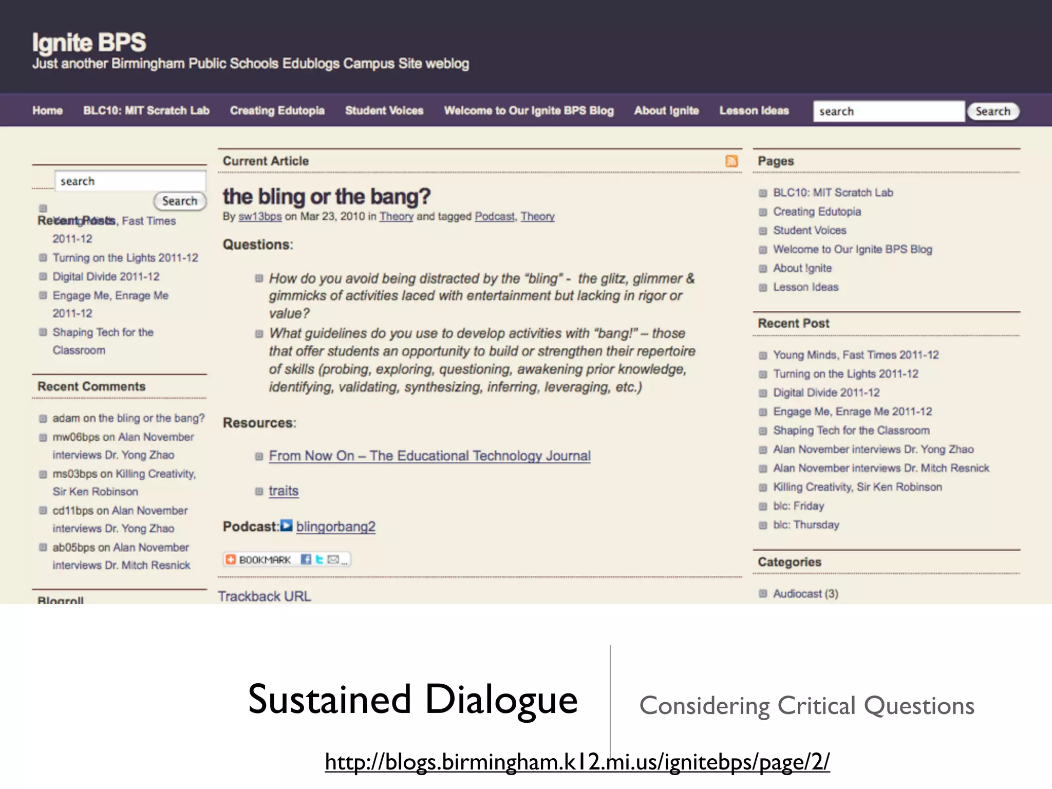1052x789 pixels.
Task: Focus the left sidebar search box
Action: (130, 181)
